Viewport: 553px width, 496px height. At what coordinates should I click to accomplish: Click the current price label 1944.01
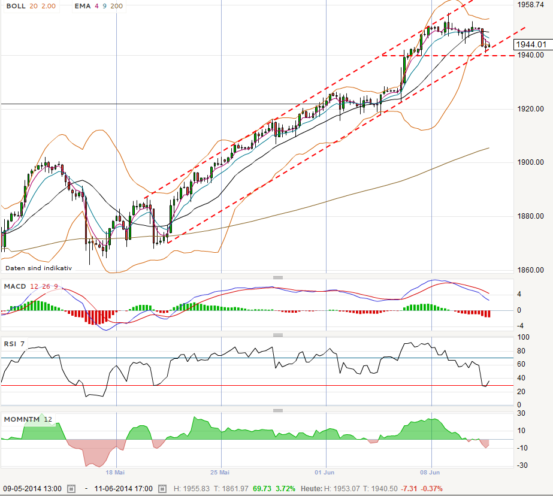click(531, 44)
